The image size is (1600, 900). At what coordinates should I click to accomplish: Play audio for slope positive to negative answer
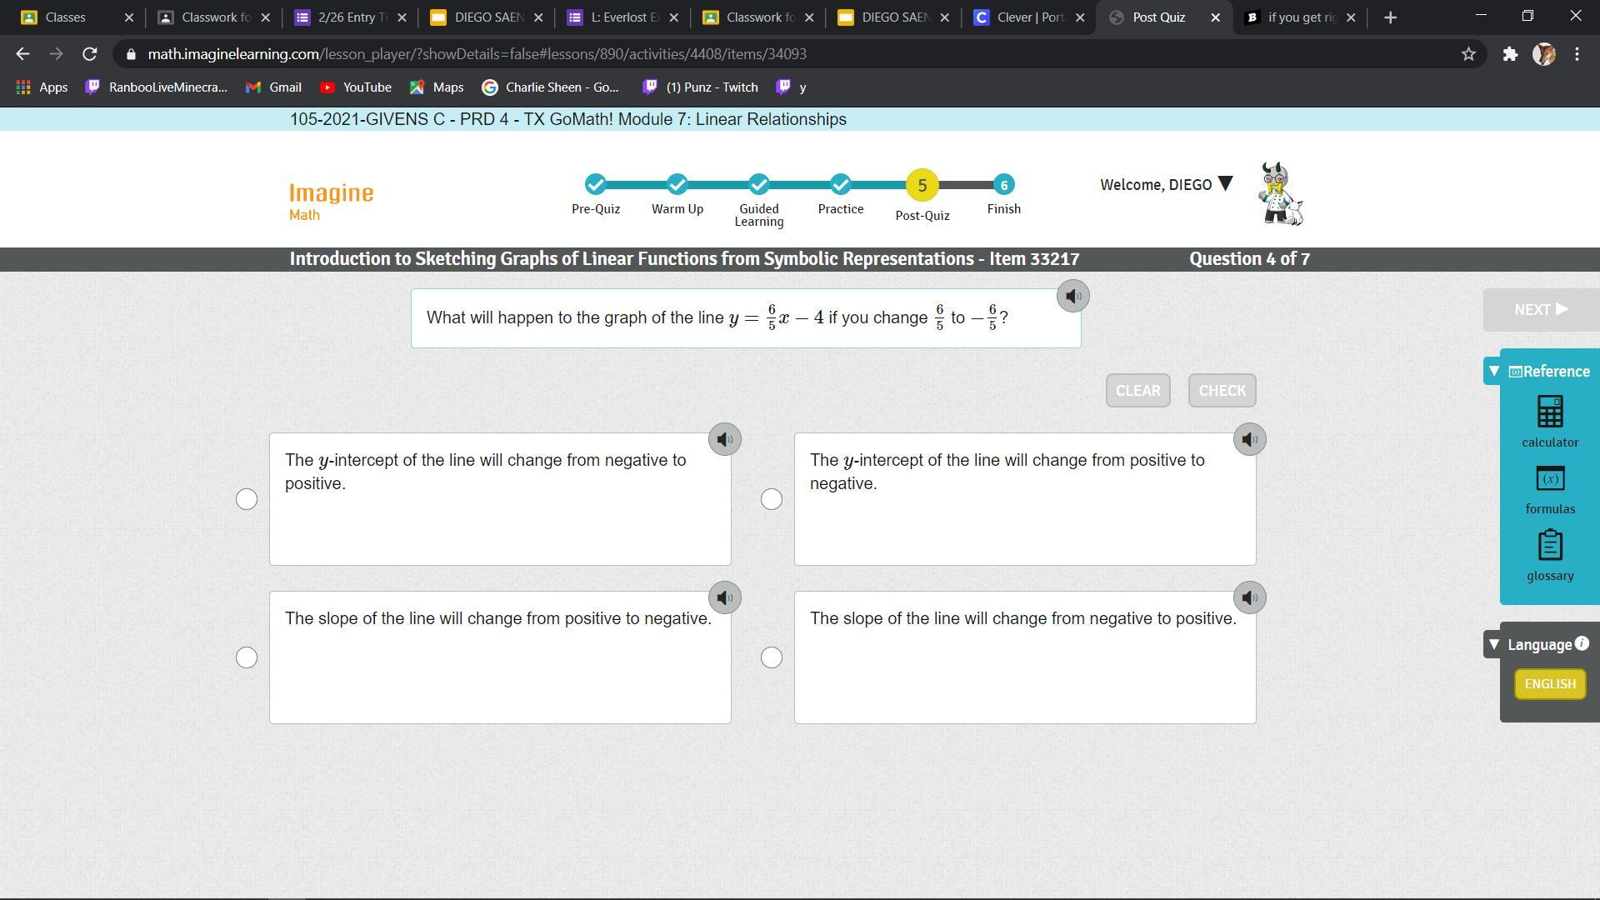(724, 597)
